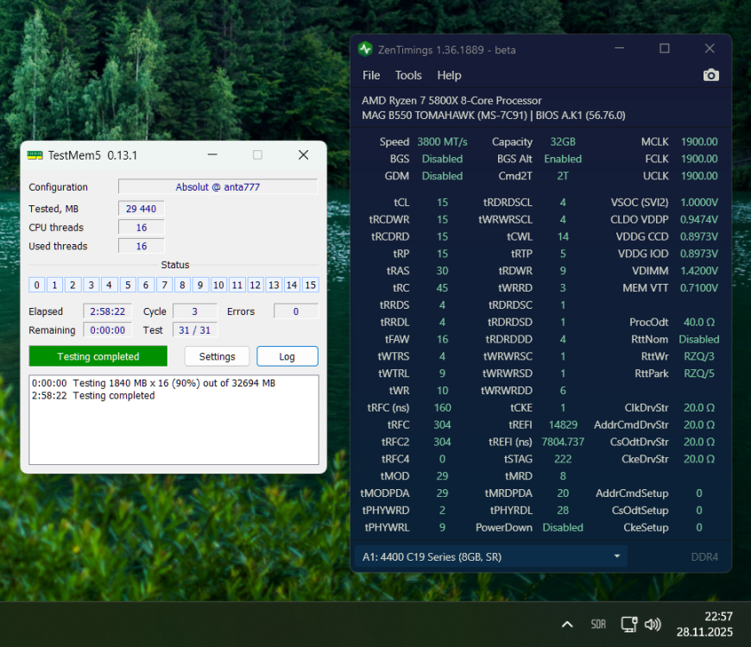Show hidden tray icons with the chevron
Viewport: 751px width, 647px height.
pos(567,625)
